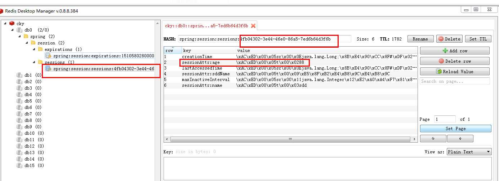The image size is (499, 181).
Task: Open the View as Plain Text dropdown
Action: point(469,152)
